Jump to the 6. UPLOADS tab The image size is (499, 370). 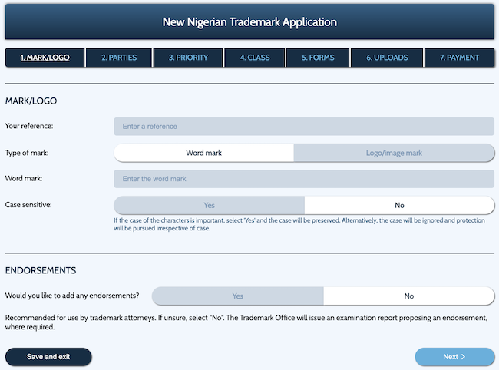(x=387, y=58)
